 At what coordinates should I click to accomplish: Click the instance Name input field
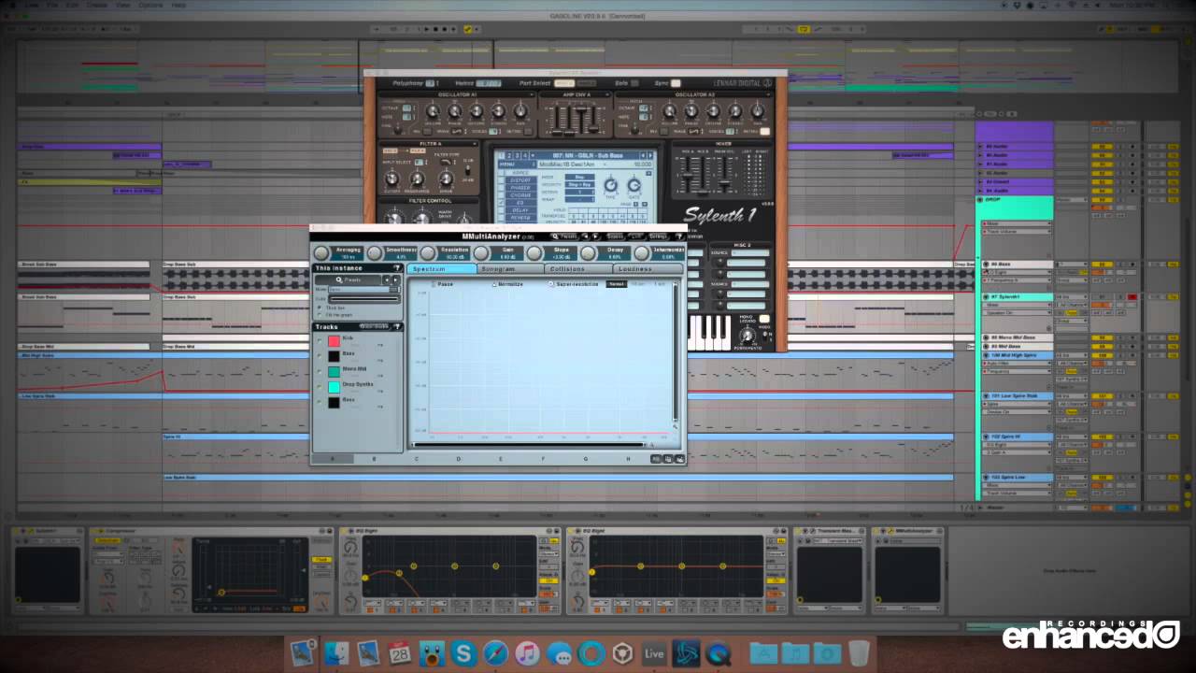(359, 290)
